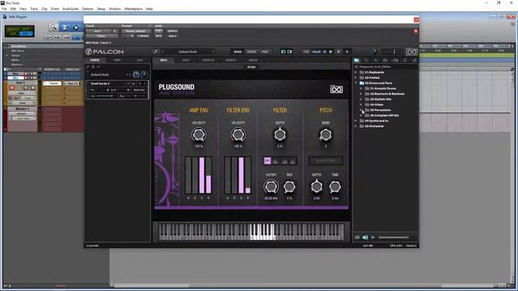This screenshot has height=291, width=518.
Task: Click the UVI logo on Plugsound banner
Action: coord(337,89)
